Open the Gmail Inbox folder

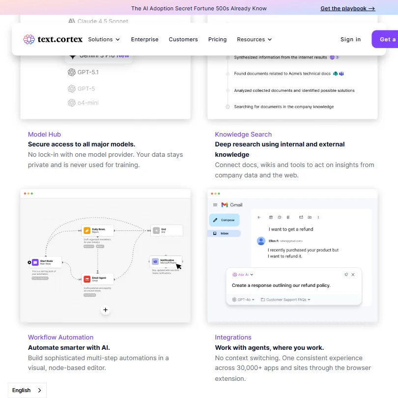point(224,233)
